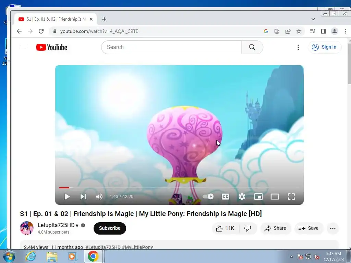Toggle closed captions CC button
This screenshot has width=351, height=263.
(226, 197)
